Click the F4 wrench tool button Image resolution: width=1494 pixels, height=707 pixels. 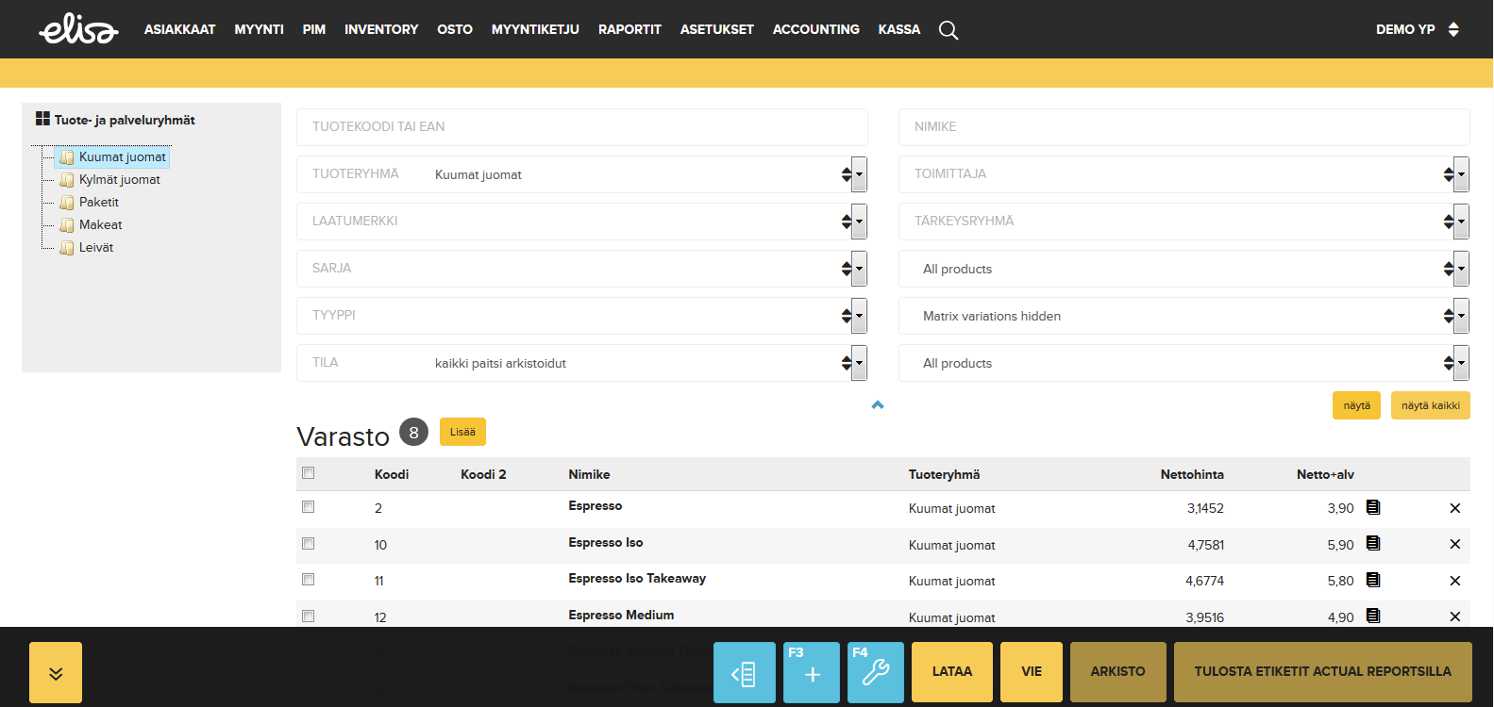[x=876, y=672]
